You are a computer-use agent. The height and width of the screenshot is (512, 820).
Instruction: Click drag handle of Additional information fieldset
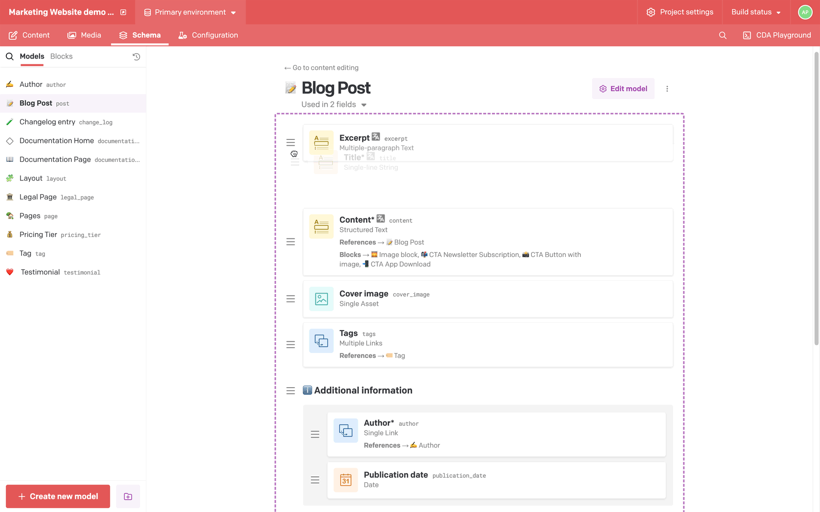click(290, 391)
